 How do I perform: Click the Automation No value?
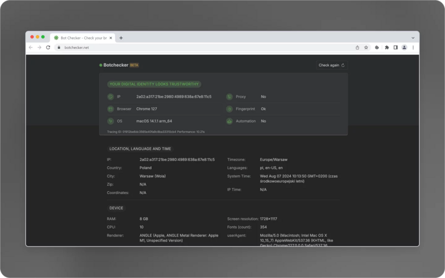[x=264, y=121]
